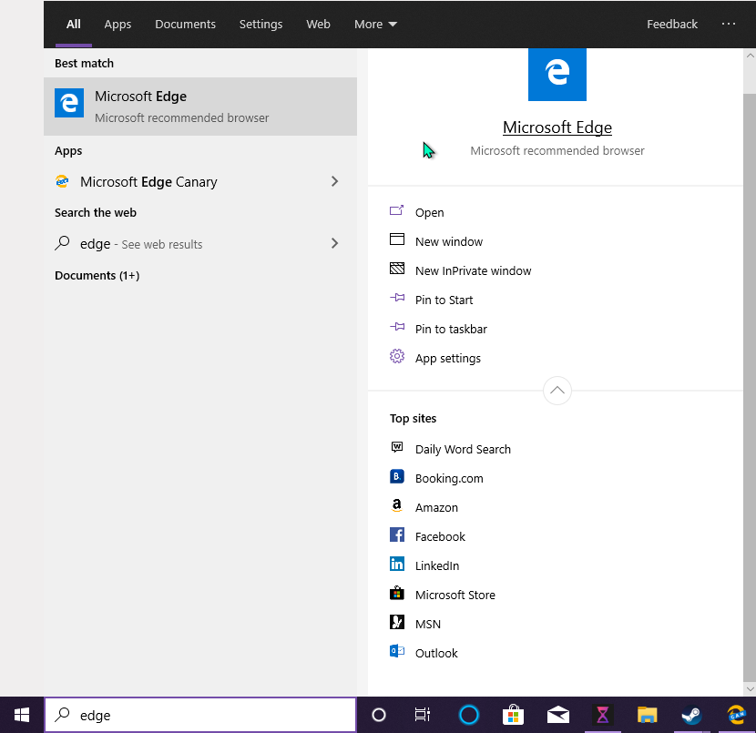This screenshot has width=756, height=733.
Task: Click the App settings gear icon
Action: click(x=397, y=356)
